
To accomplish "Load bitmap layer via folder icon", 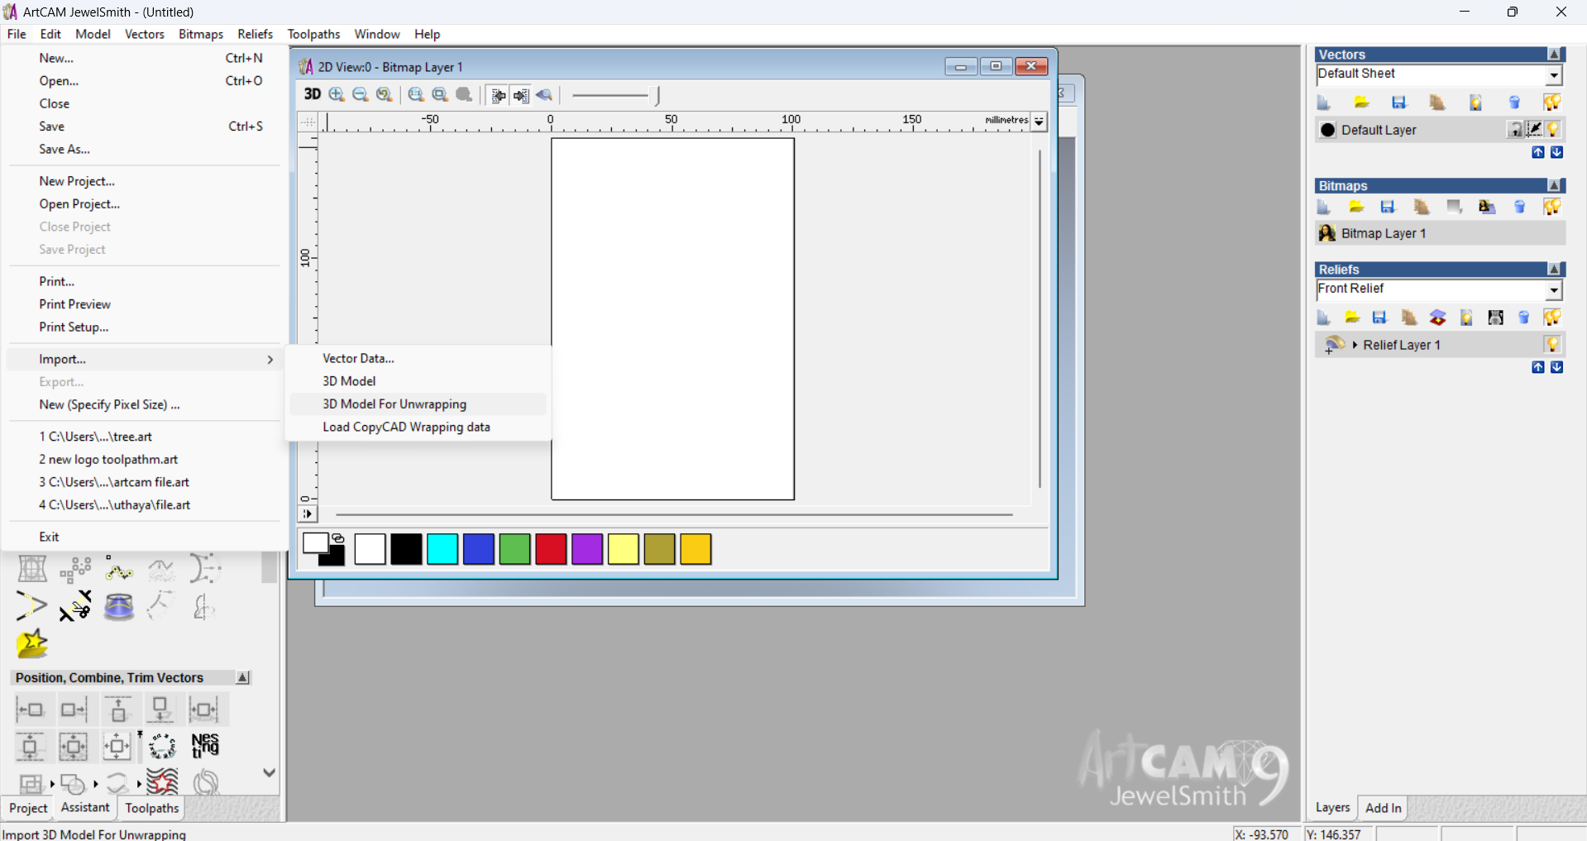I will pos(1356,207).
